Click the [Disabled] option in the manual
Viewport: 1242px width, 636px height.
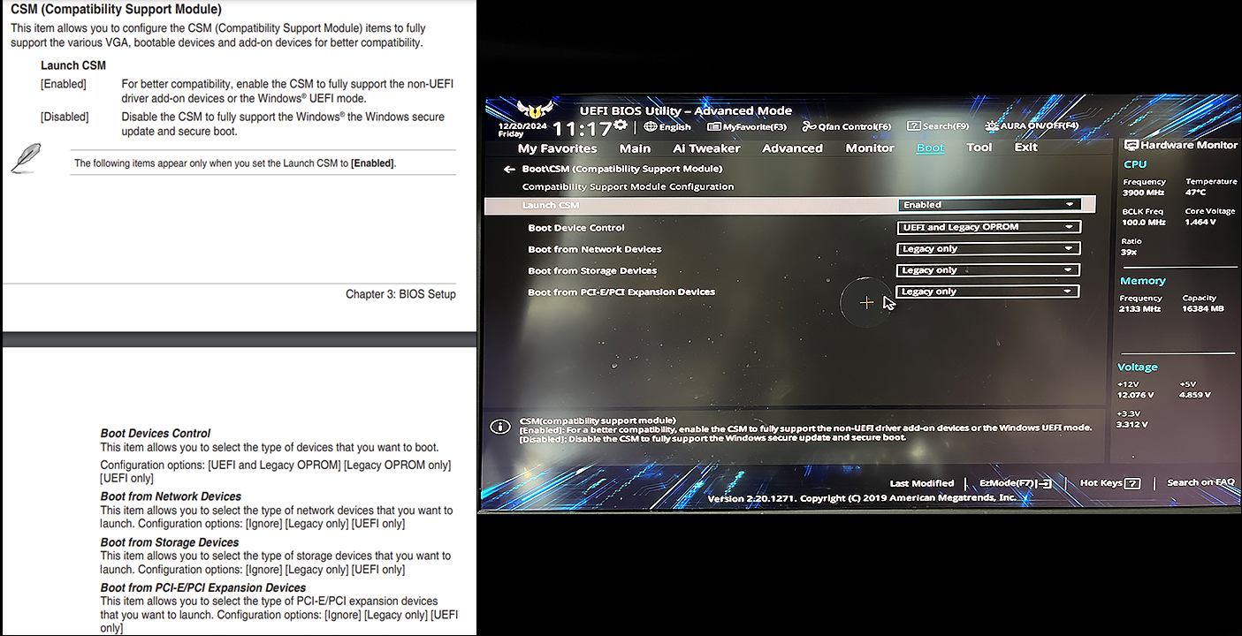point(65,117)
